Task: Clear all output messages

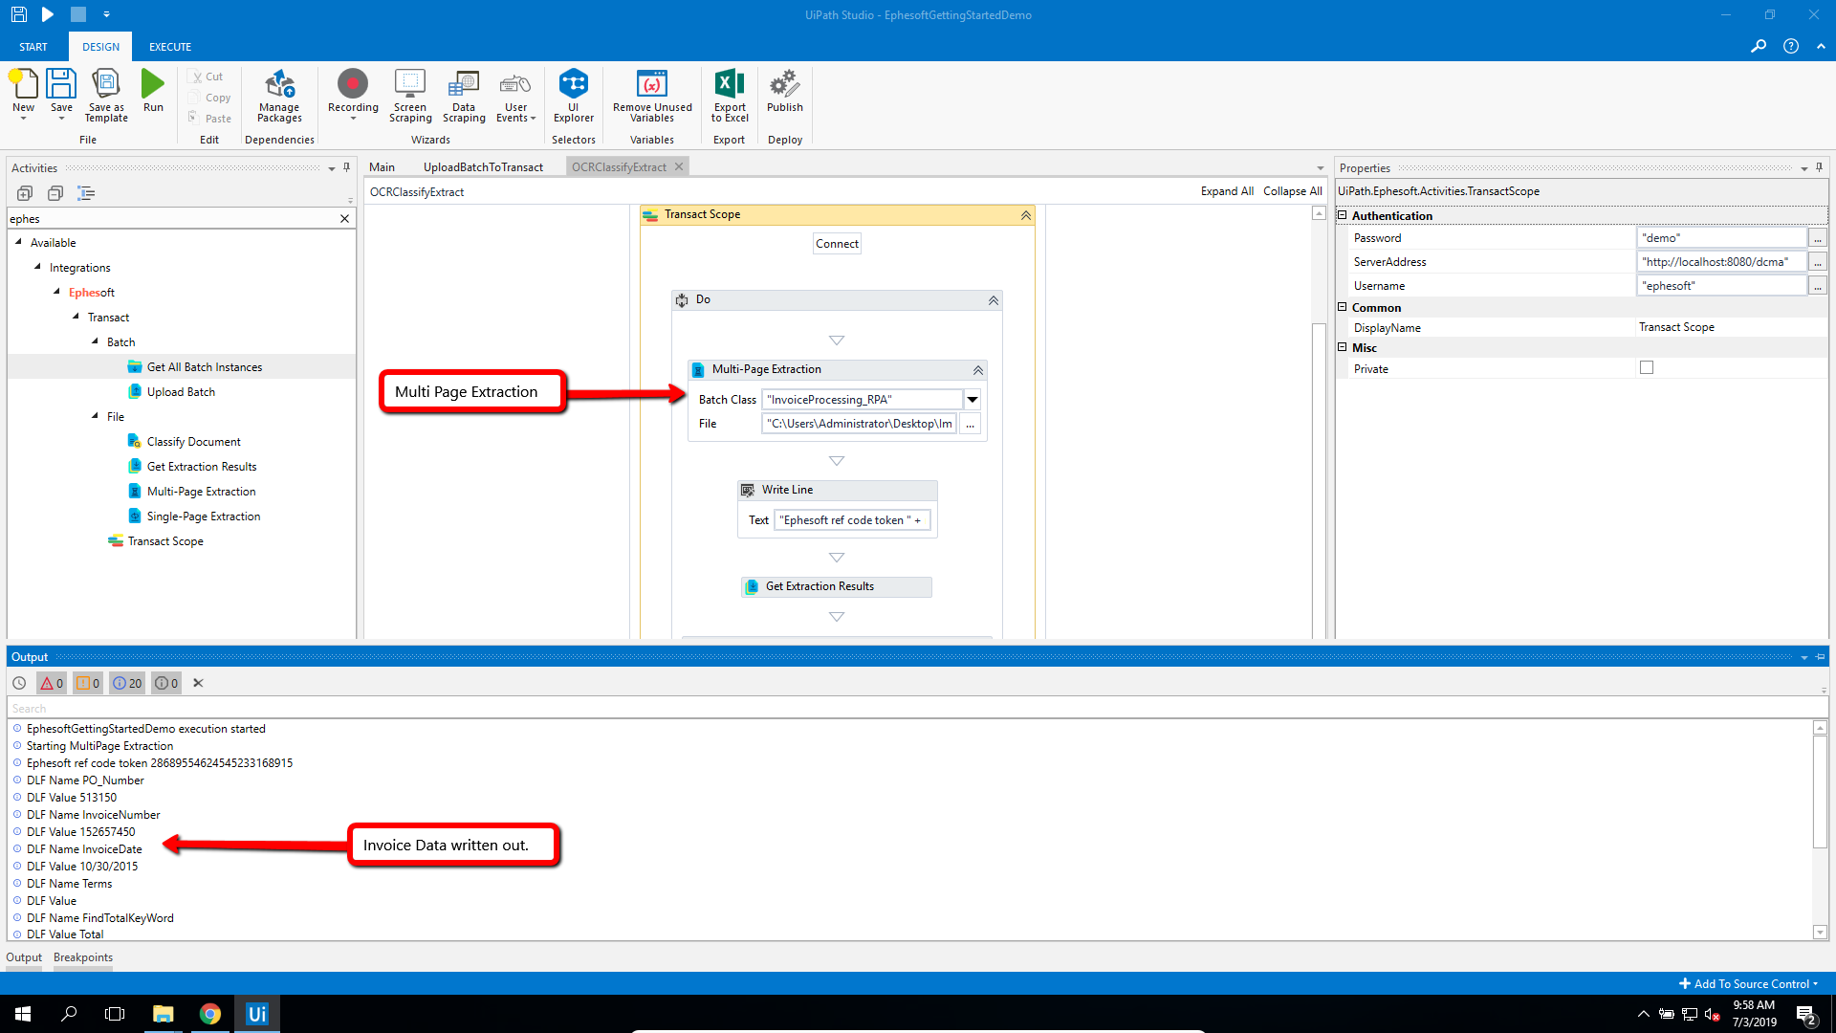Action: pyautogui.click(x=198, y=683)
